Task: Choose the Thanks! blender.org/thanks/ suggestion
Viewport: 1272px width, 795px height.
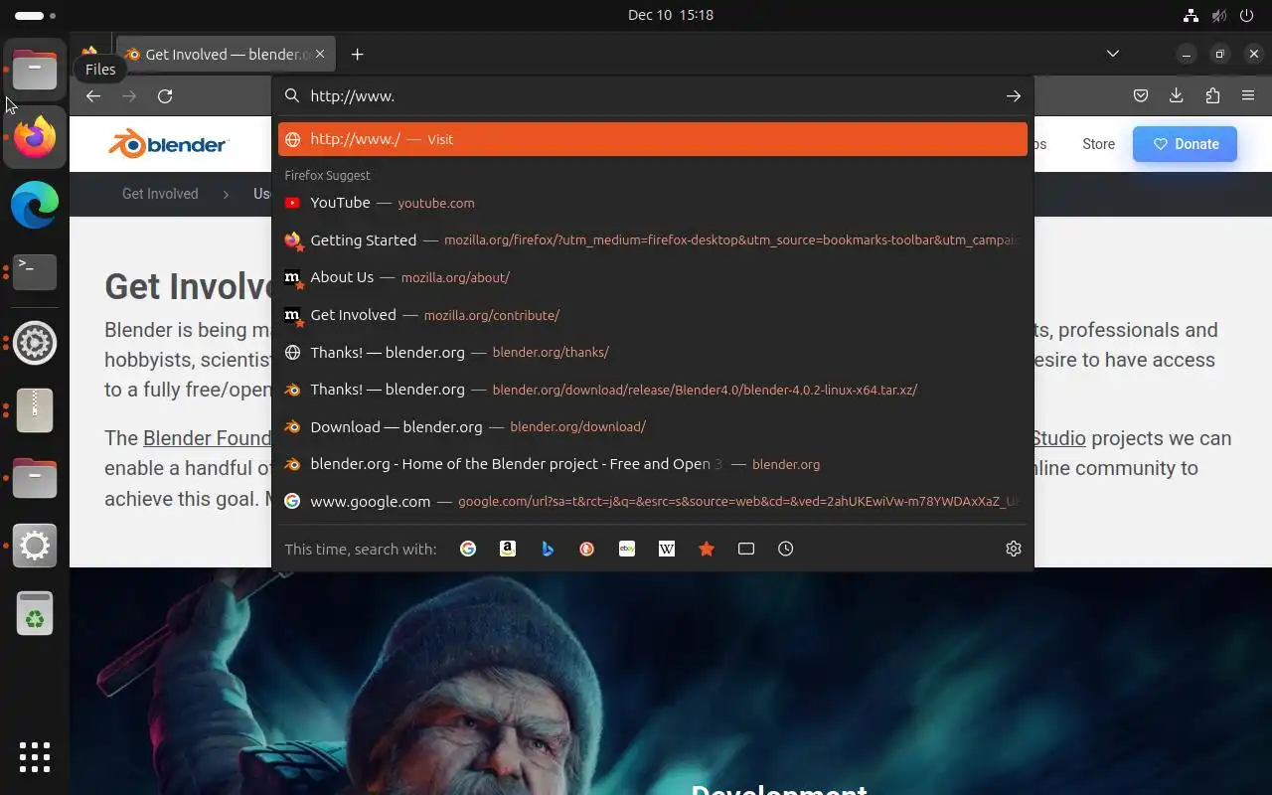Action: (653, 352)
